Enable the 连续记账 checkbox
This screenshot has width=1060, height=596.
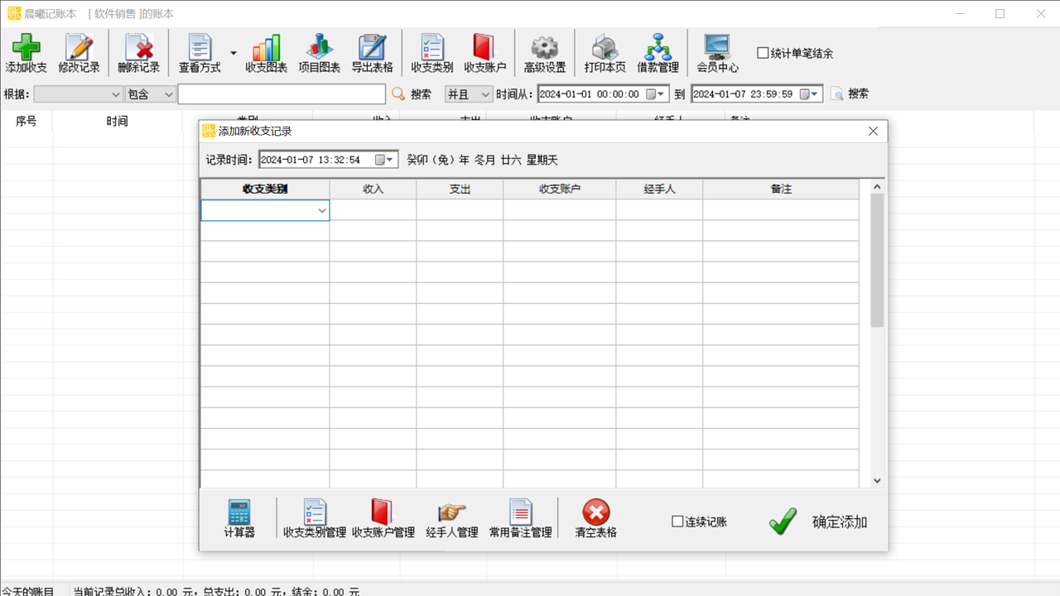tap(677, 521)
